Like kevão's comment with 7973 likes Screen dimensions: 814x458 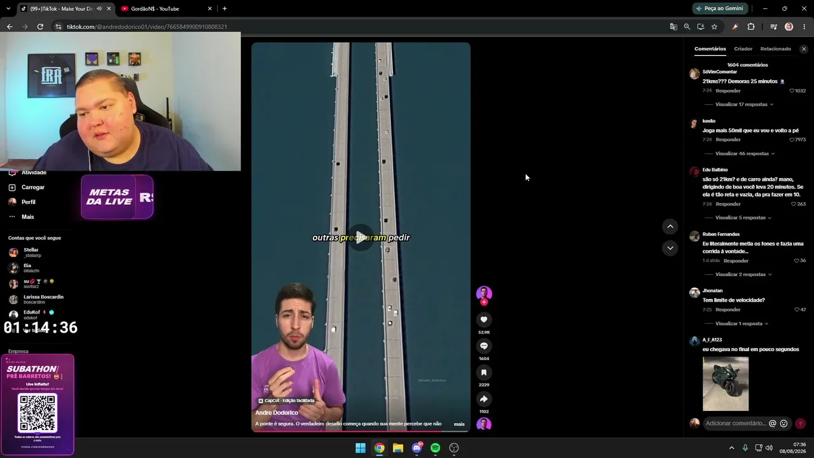click(x=792, y=140)
